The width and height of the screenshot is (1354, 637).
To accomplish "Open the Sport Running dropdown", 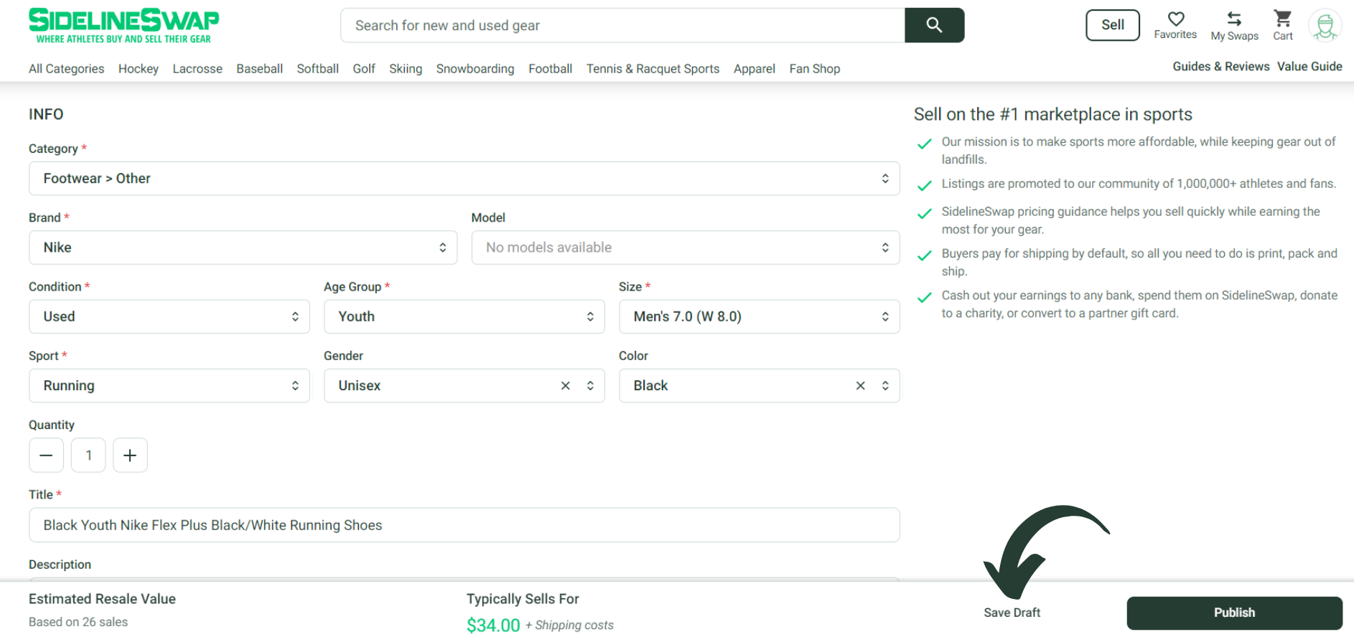I will pyautogui.click(x=169, y=386).
